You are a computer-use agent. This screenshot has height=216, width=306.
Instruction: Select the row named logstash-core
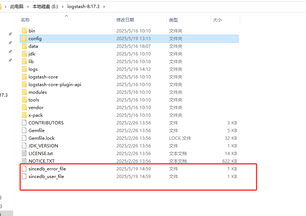coord(129,77)
